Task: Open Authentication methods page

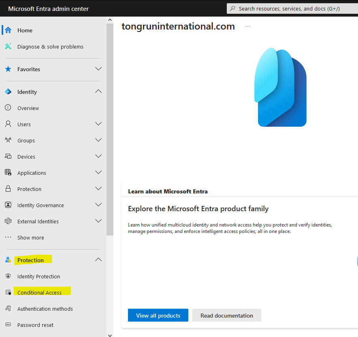Action: coord(45,309)
